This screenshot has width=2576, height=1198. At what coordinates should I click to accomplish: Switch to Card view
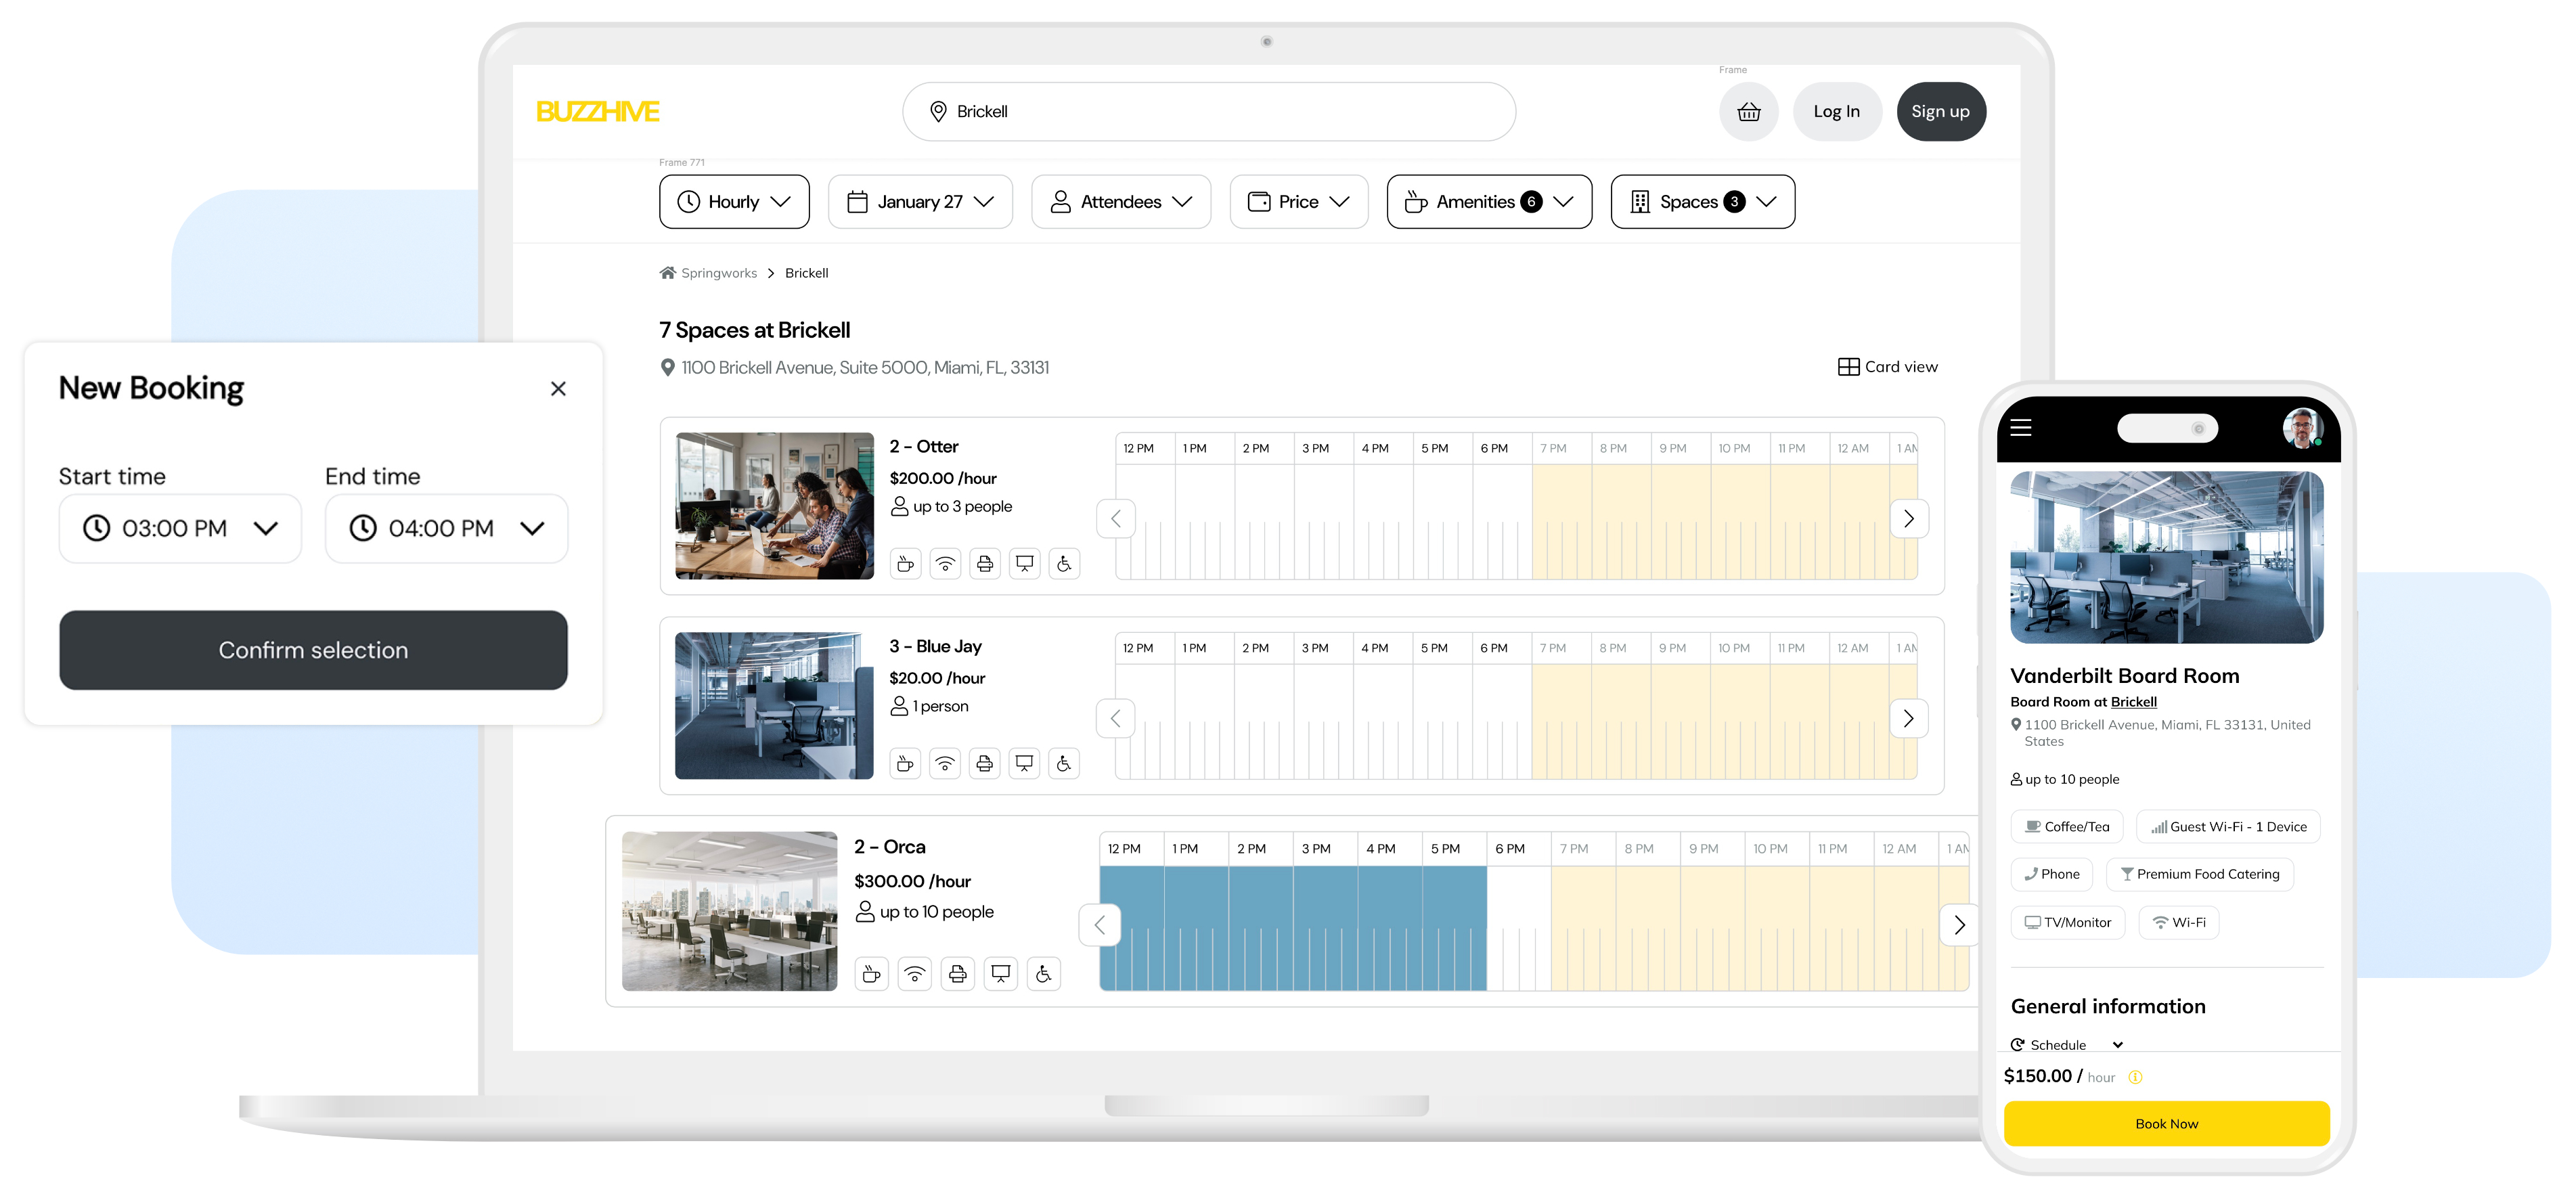coord(1887,367)
